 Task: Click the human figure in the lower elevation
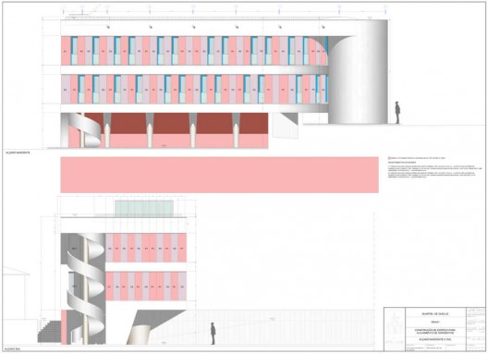[213, 334]
